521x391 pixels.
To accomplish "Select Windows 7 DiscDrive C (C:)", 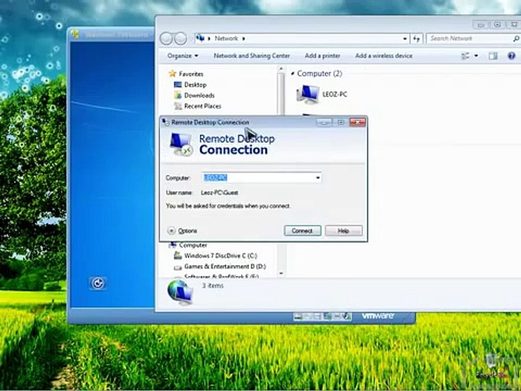I will click(221, 256).
